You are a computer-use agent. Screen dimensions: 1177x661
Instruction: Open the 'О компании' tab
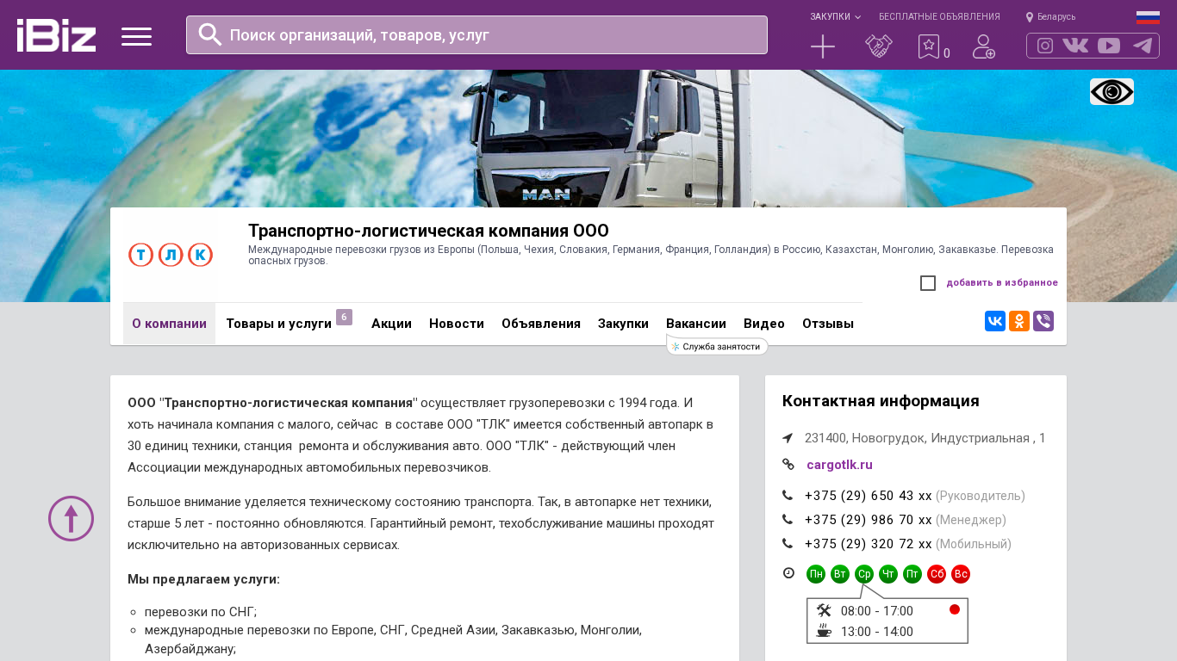click(169, 324)
